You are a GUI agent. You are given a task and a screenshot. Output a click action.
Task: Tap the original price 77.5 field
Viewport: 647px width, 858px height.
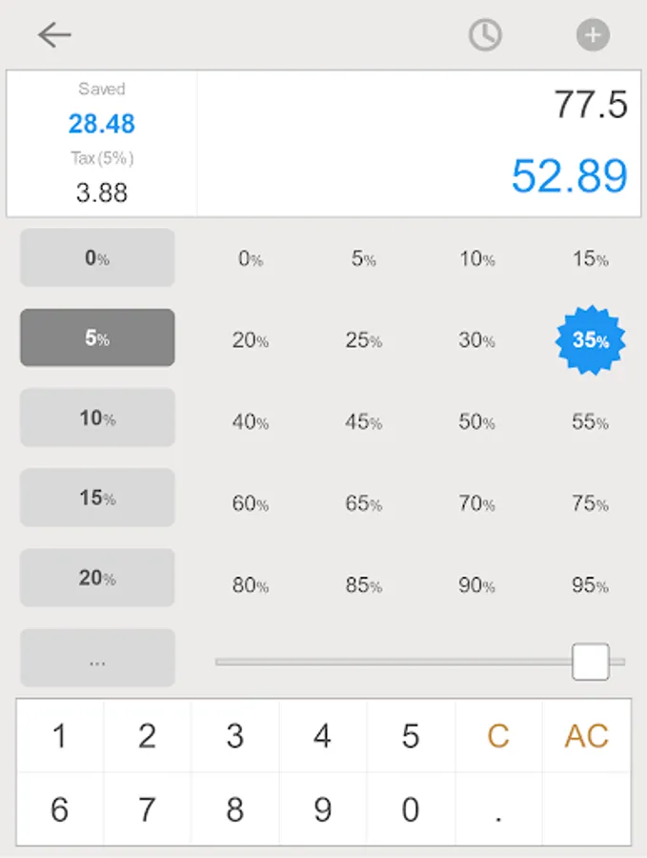click(590, 105)
